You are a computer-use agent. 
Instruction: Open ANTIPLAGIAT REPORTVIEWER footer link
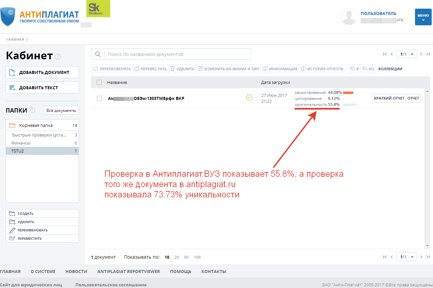pyautogui.click(x=129, y=271)
